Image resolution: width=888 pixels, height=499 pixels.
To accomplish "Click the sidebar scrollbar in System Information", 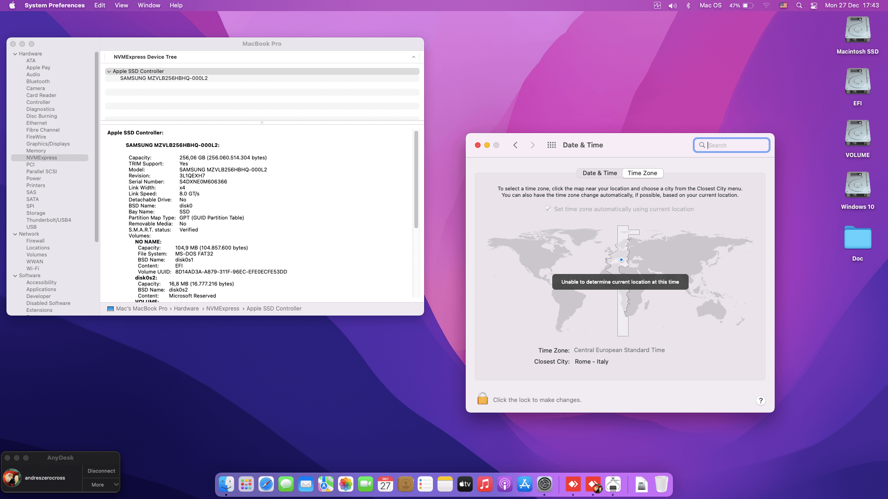I will point(96,147).
